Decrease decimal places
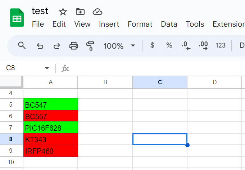 point(186,46)
